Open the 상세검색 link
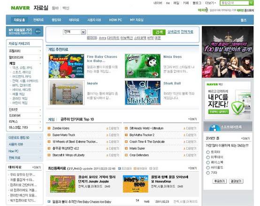 [x=174, y=31]
